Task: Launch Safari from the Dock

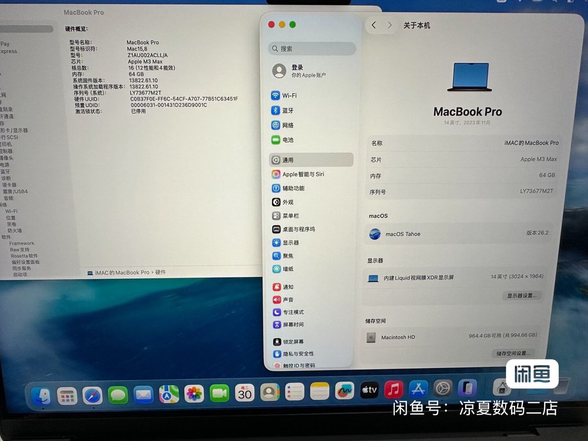Action: click(x=93, y=395)
